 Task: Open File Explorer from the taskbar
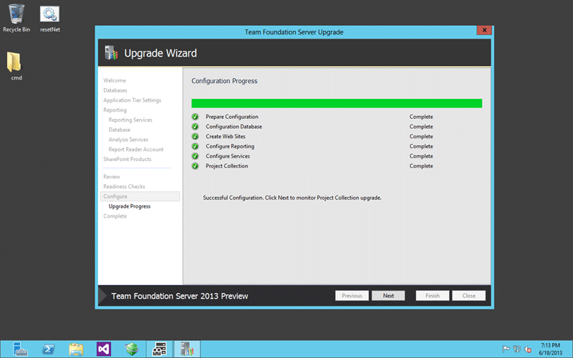(x=76, y=349)
